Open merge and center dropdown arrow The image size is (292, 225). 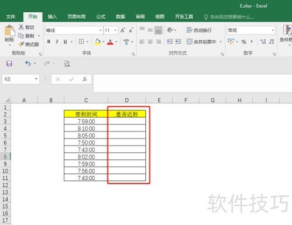[x=221, y=41]
